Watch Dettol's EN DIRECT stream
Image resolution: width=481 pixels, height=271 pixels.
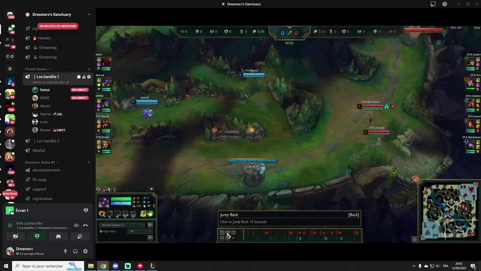click(80, 90)
